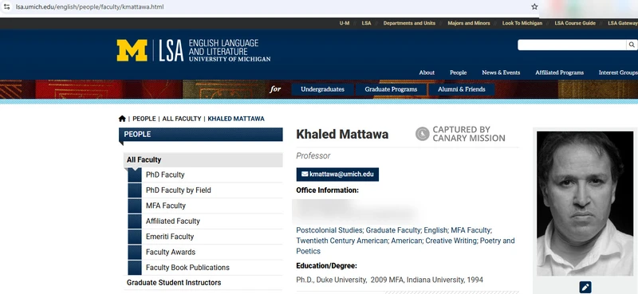Click the University of Michigan M logo
Image resolution: width=638 pixels, height=294 pixels.
pos(132,50)
